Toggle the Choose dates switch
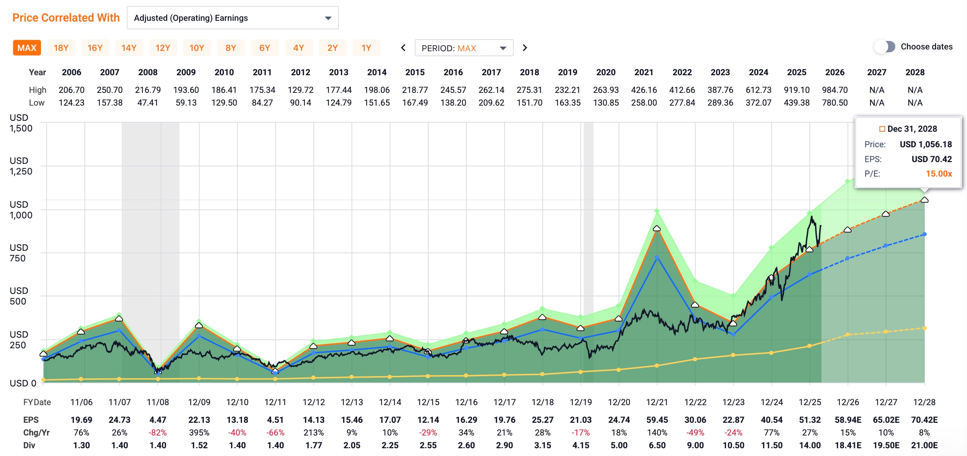This screenshot has width=967, height=456. (884, 47)
